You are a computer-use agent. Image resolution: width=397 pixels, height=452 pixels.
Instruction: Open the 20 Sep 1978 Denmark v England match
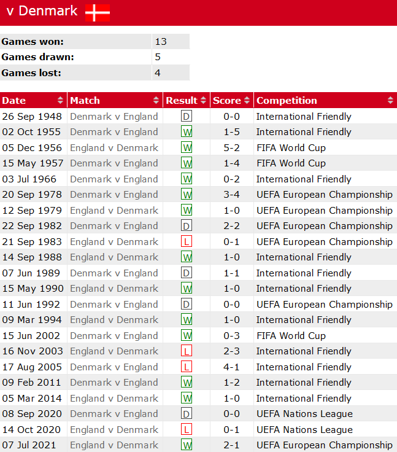tap(114, 195)
